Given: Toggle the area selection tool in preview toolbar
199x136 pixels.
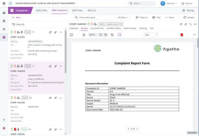Looking at the screenshot, I should point(120,35).
